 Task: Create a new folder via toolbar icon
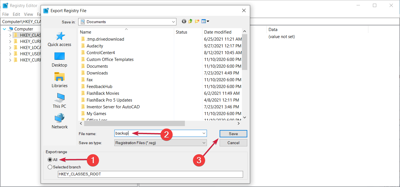[197, 21]
